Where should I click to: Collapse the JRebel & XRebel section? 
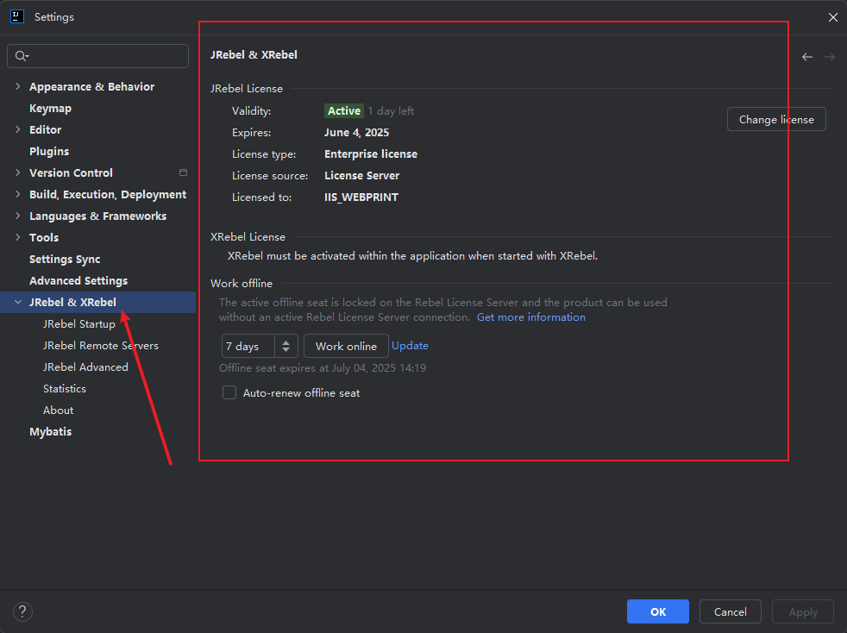coord(18,303)
